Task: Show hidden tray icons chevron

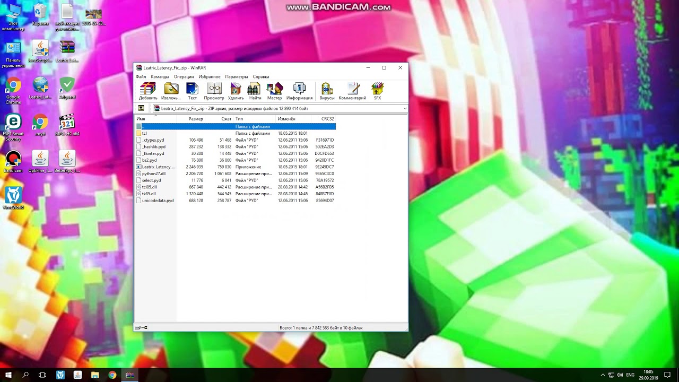Action: point(603,375)
